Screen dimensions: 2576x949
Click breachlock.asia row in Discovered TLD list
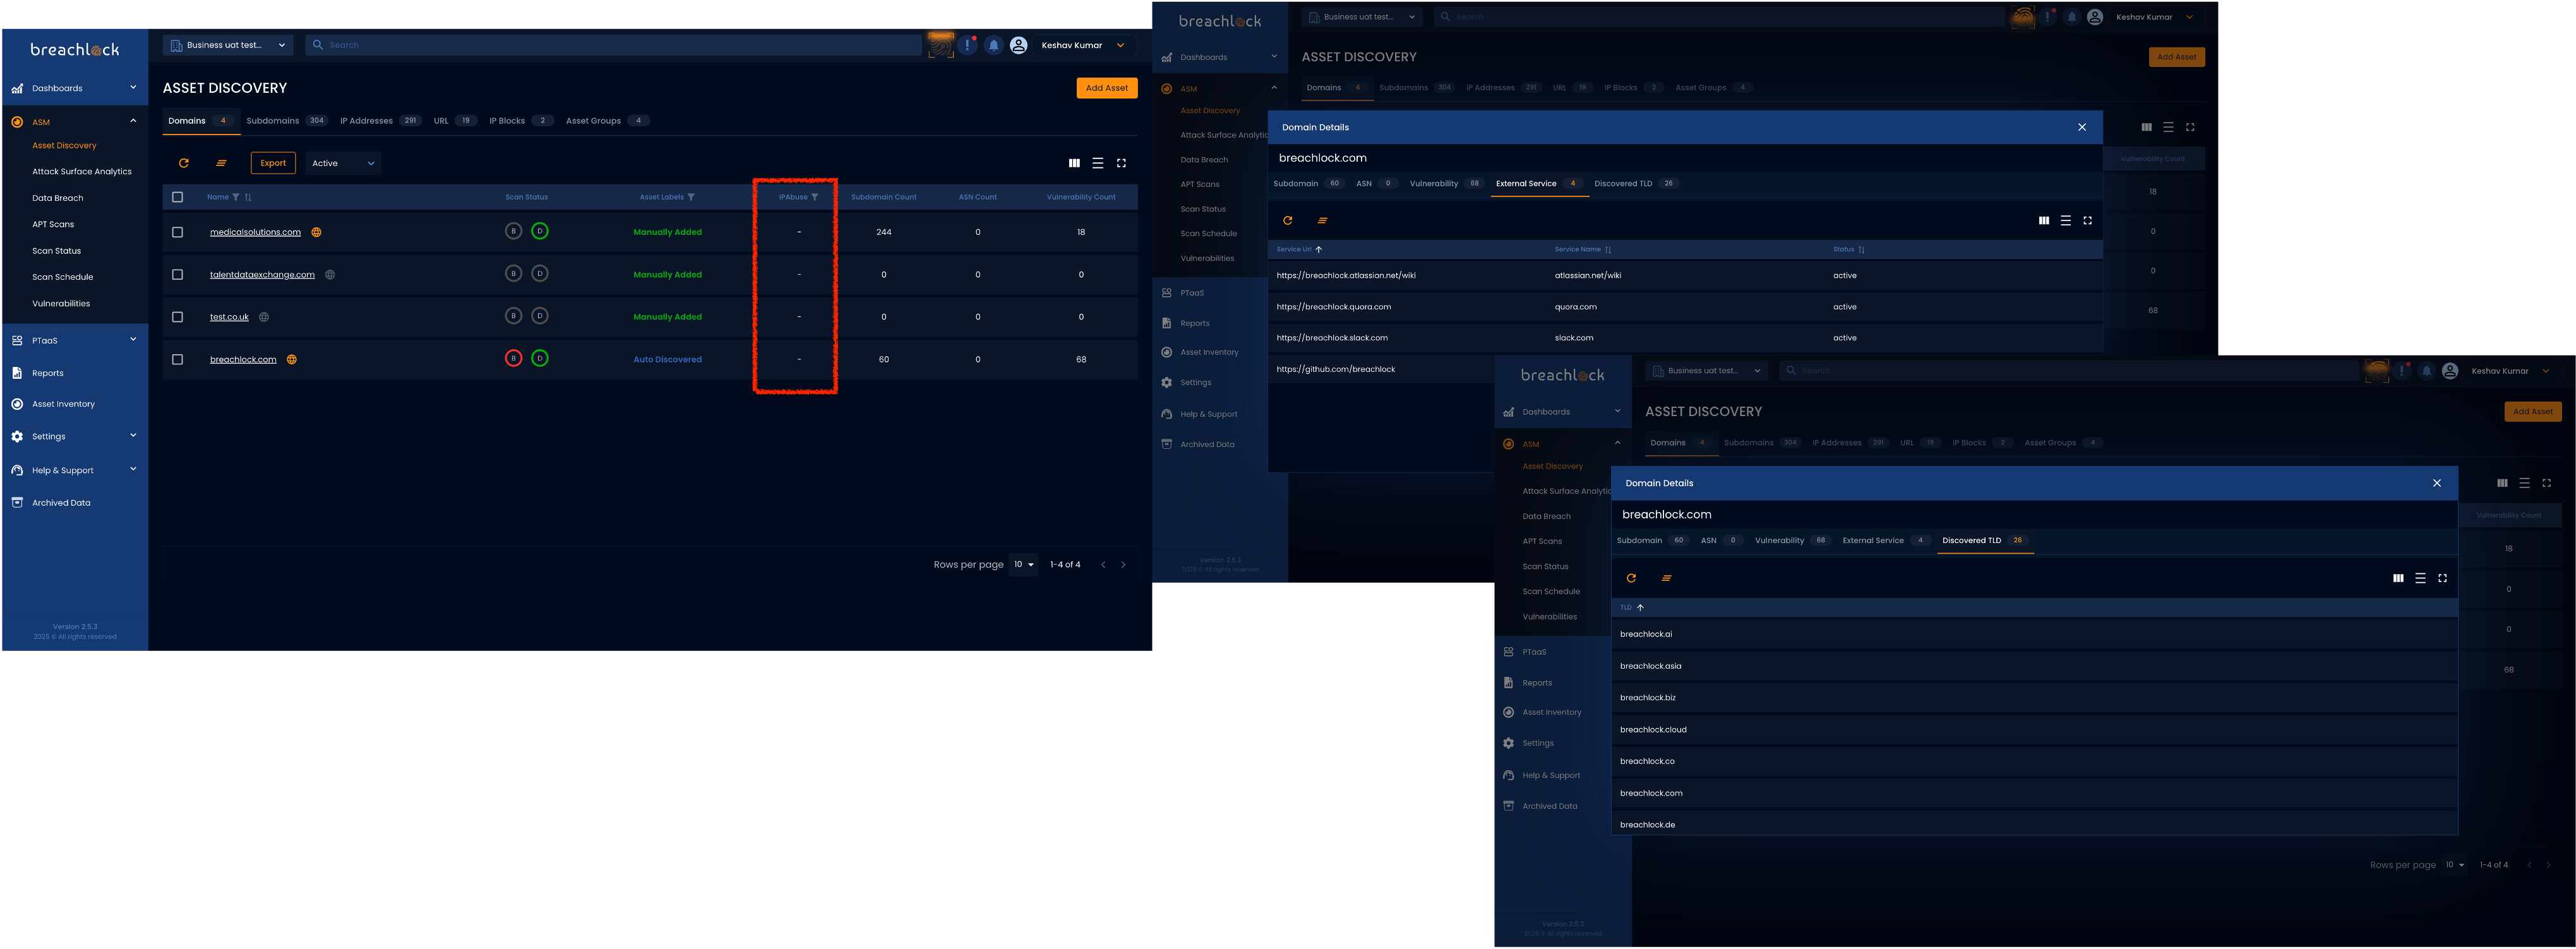(2034, 666)
